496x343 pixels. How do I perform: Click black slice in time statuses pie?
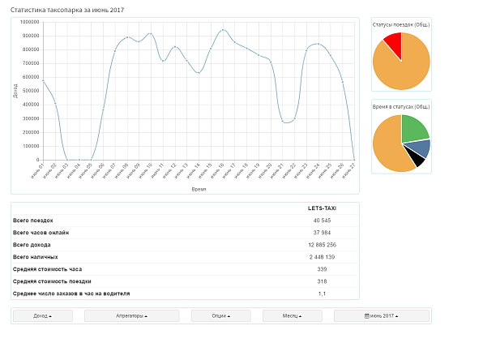pyautogui.click(x=415, y=159)
